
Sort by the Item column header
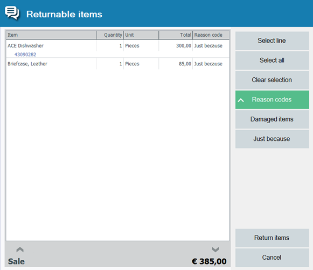coord(51,35)
